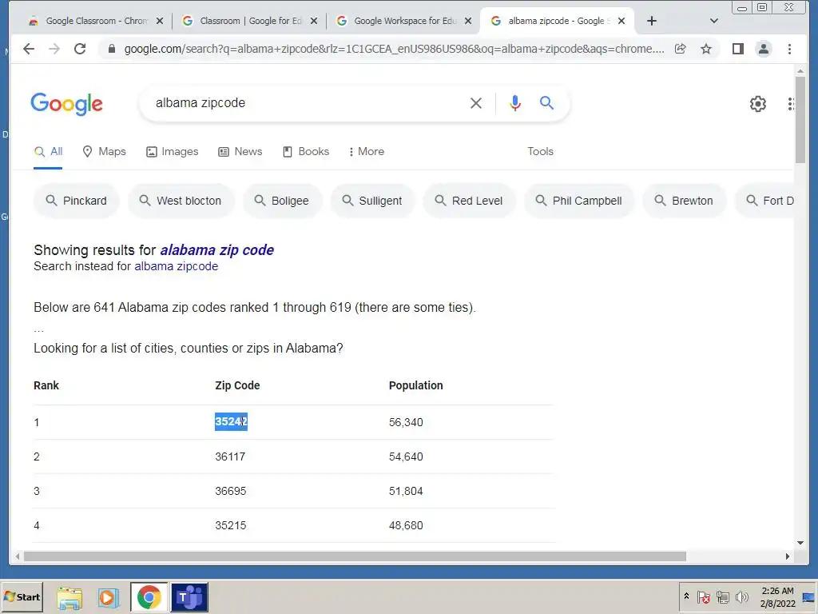Screen dimensions: 818x614
Task: Close the albama zipcode tab
Action: [621, 21]
